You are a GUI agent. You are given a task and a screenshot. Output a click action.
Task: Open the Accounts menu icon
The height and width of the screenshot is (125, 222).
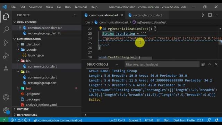pos(6,97)
